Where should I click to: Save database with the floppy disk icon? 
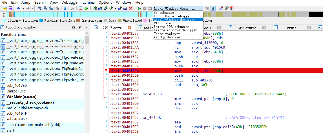(x=10, y=8)
